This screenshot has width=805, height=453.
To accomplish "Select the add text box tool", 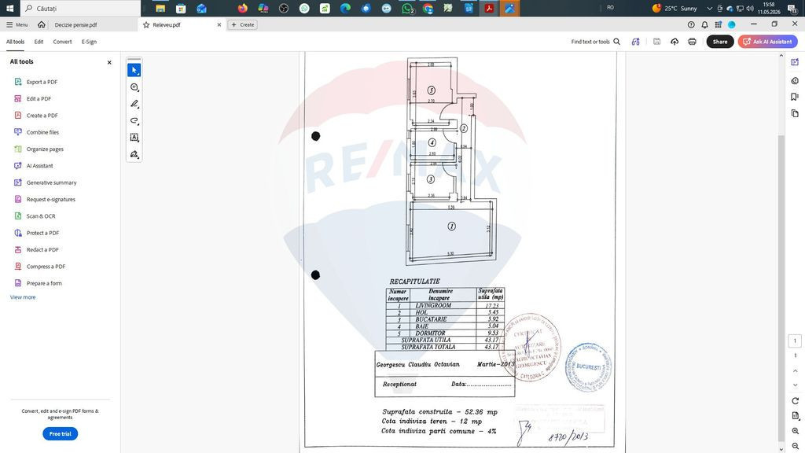I will pos(134,137).
